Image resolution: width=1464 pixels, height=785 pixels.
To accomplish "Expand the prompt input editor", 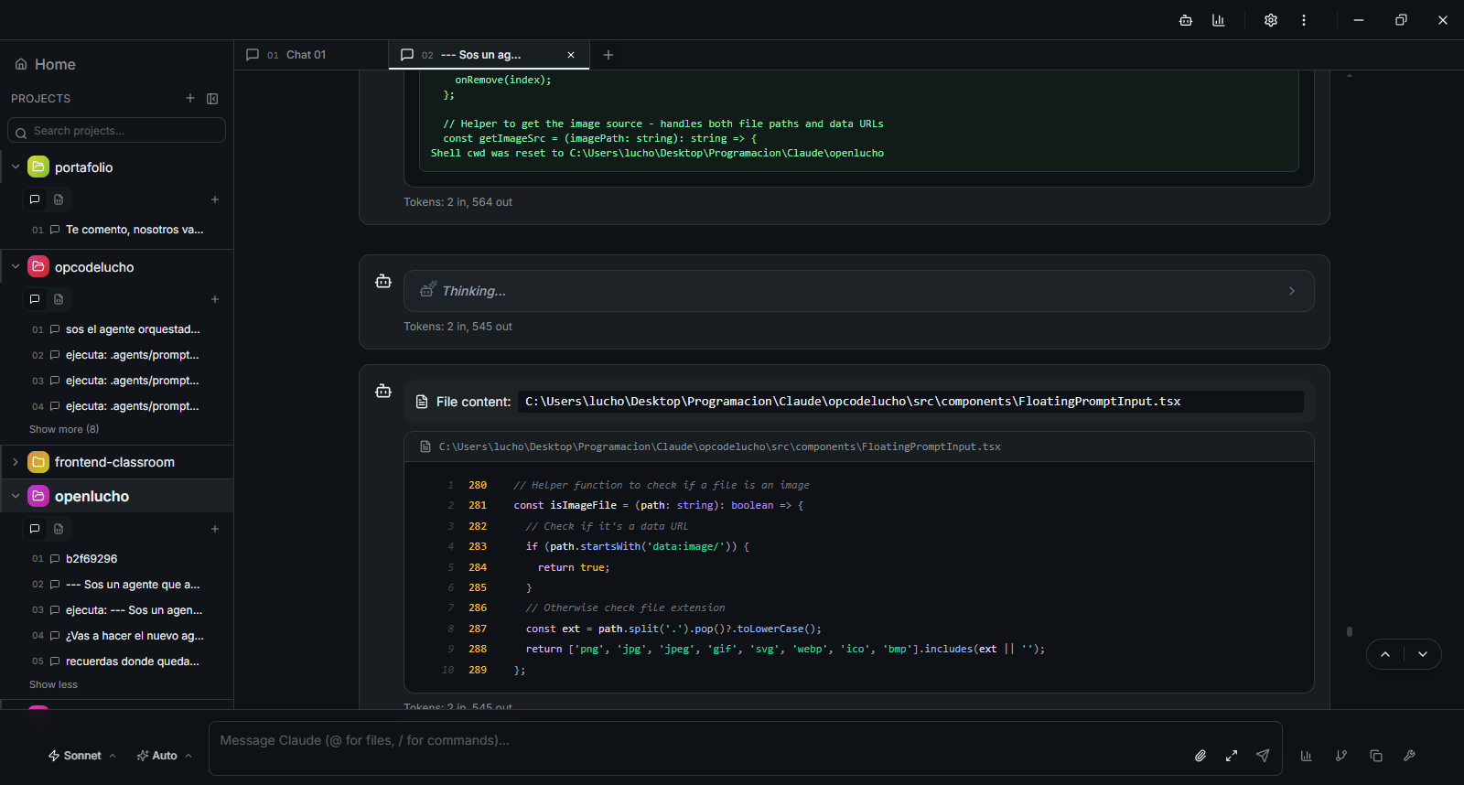I will (1232, 756).
